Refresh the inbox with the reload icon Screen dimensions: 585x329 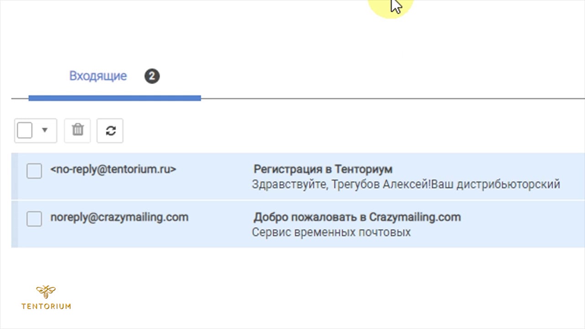tap(110, 131)
